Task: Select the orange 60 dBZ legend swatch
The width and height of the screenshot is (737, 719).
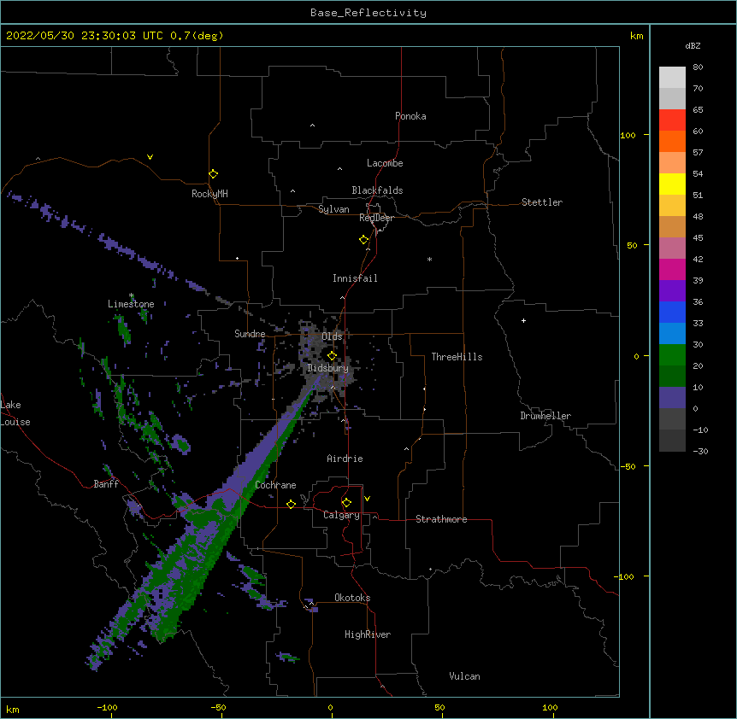Action: 672,141
